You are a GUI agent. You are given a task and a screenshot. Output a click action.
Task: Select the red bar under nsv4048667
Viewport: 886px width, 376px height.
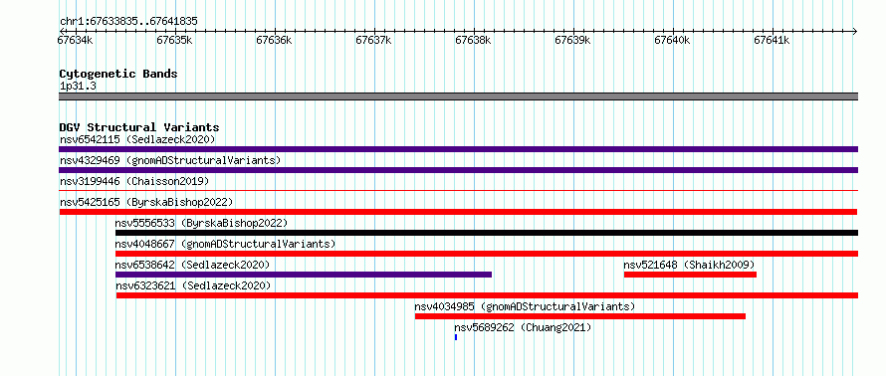click(487, 254)
